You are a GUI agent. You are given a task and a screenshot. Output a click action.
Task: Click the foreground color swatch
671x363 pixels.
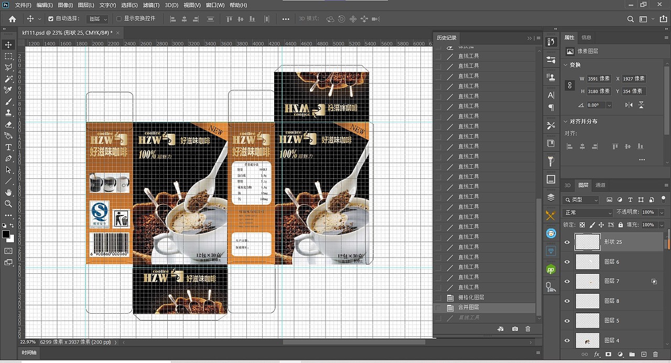pyautogui.click(x=6, y=234)
